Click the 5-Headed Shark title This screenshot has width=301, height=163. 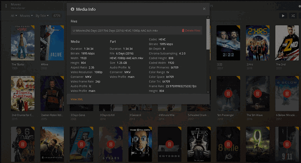pyautogui.click(x=198, y=115)
